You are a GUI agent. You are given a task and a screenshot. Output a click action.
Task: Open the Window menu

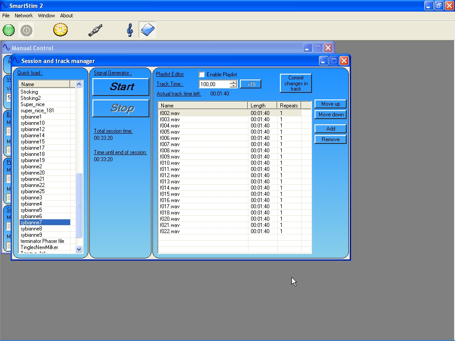coord(46,16)
